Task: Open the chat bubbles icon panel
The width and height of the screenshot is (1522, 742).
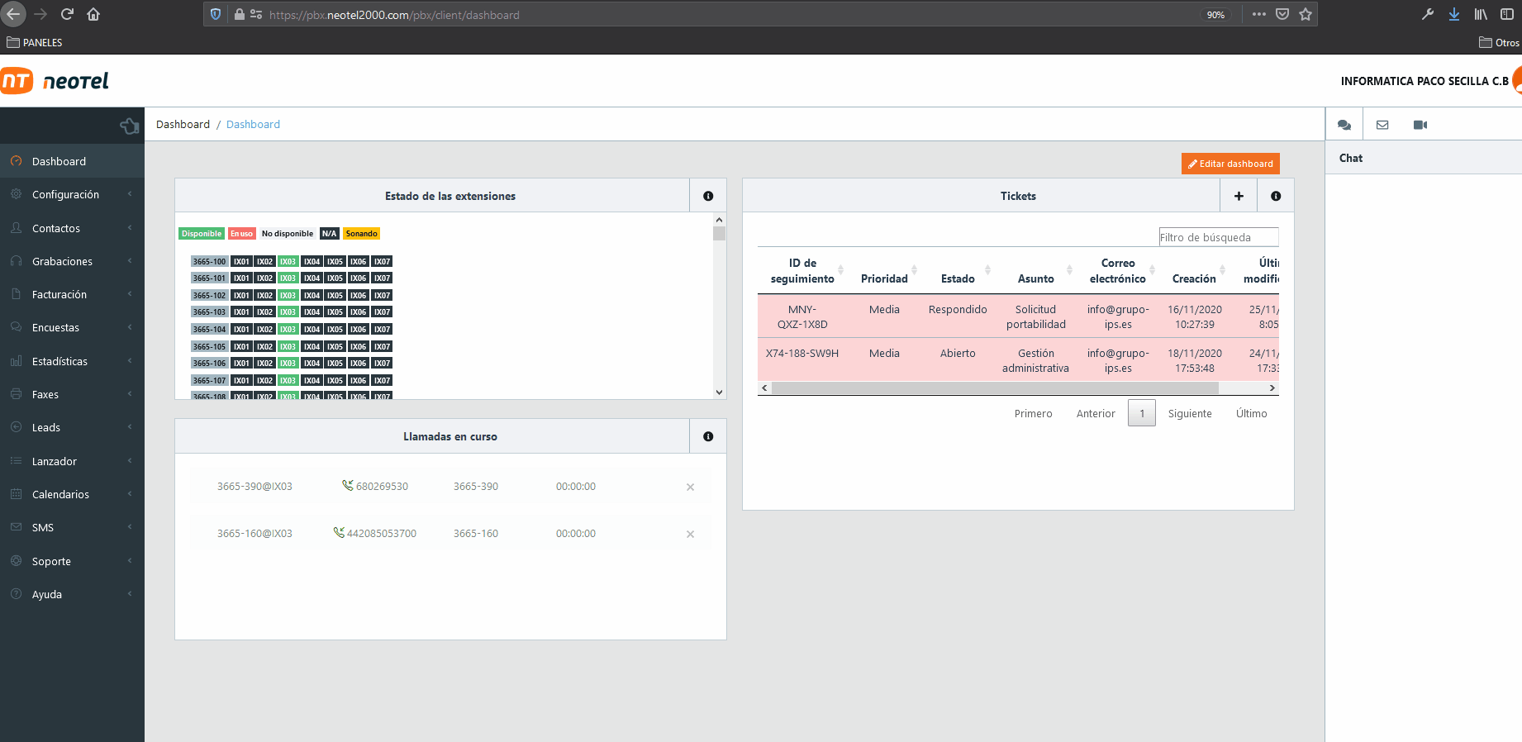Action: [1344, 125]
